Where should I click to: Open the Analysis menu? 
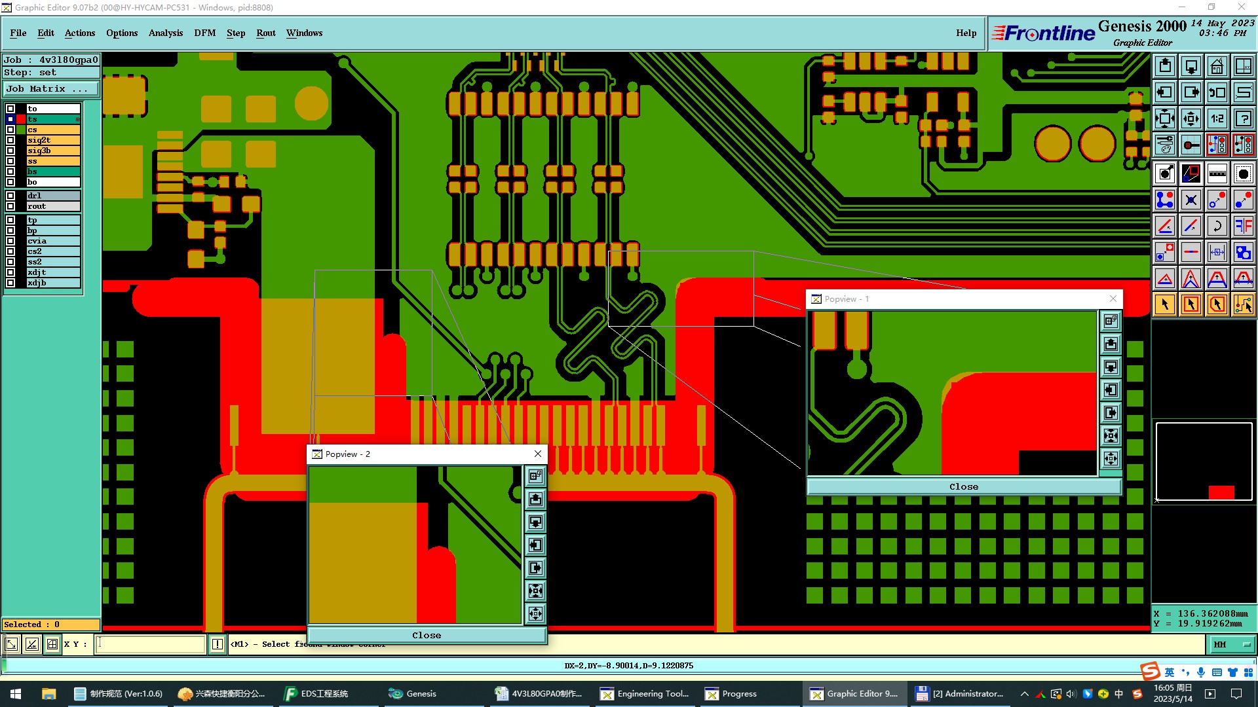tap(165, 33)
